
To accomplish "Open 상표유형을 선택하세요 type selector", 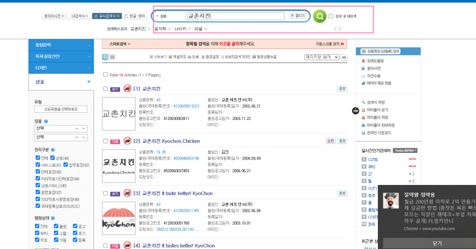I will 61,109.
